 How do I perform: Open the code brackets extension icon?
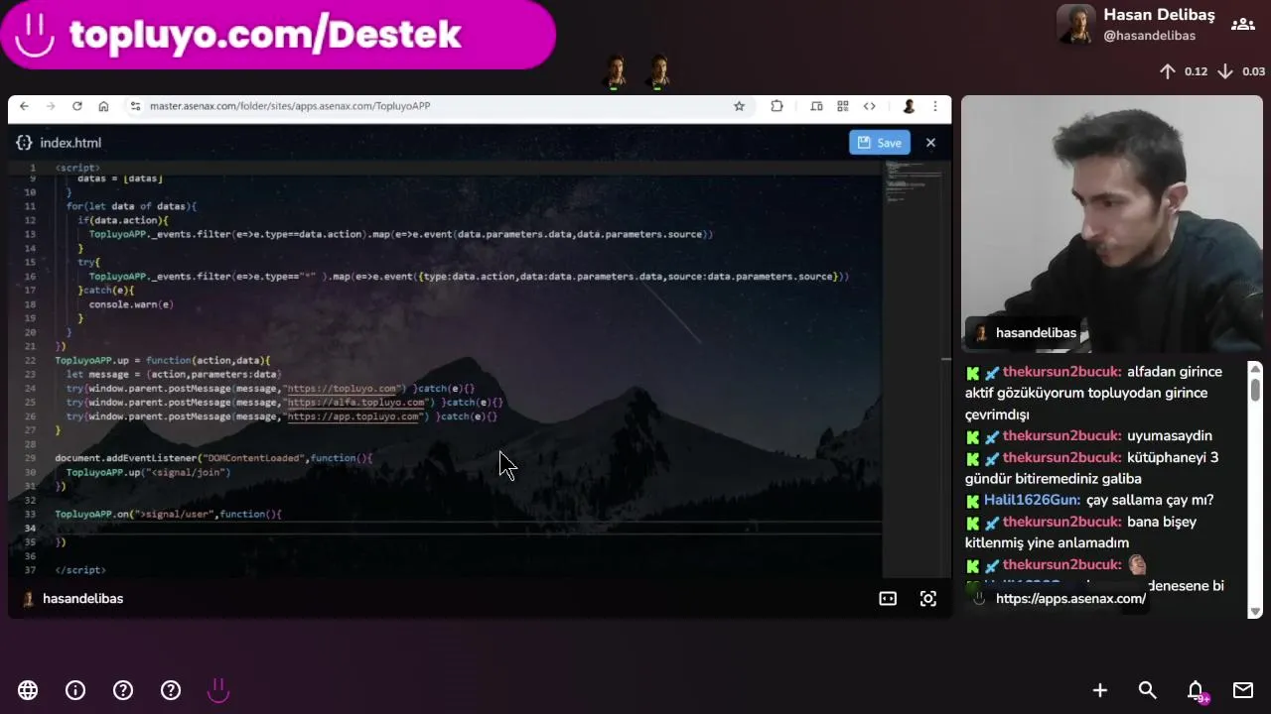(870, 106)
